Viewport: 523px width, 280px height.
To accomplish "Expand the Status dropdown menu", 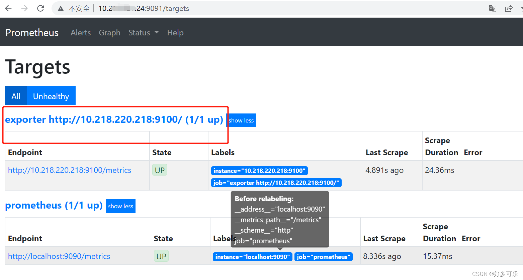I will click(144, 33).
